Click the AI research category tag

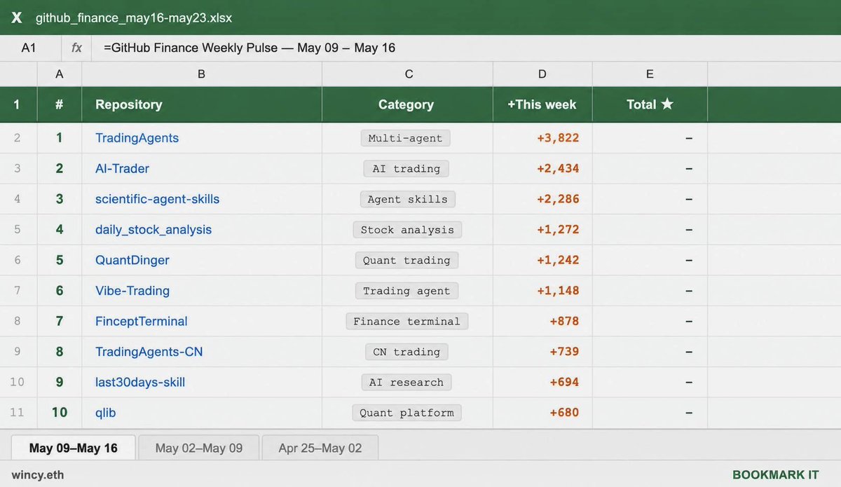(x=406, y=382)
